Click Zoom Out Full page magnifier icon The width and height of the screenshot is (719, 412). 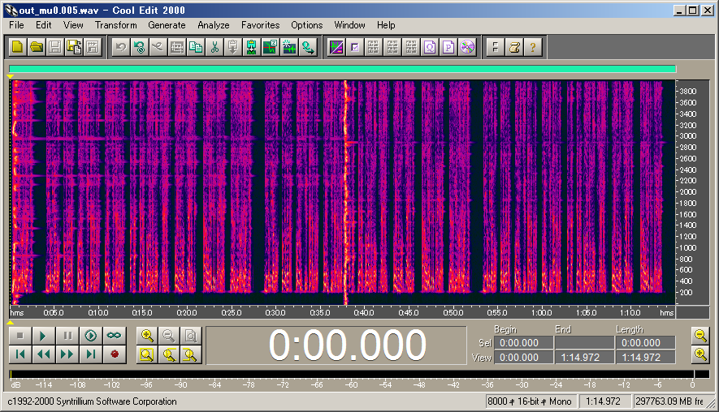190,336
